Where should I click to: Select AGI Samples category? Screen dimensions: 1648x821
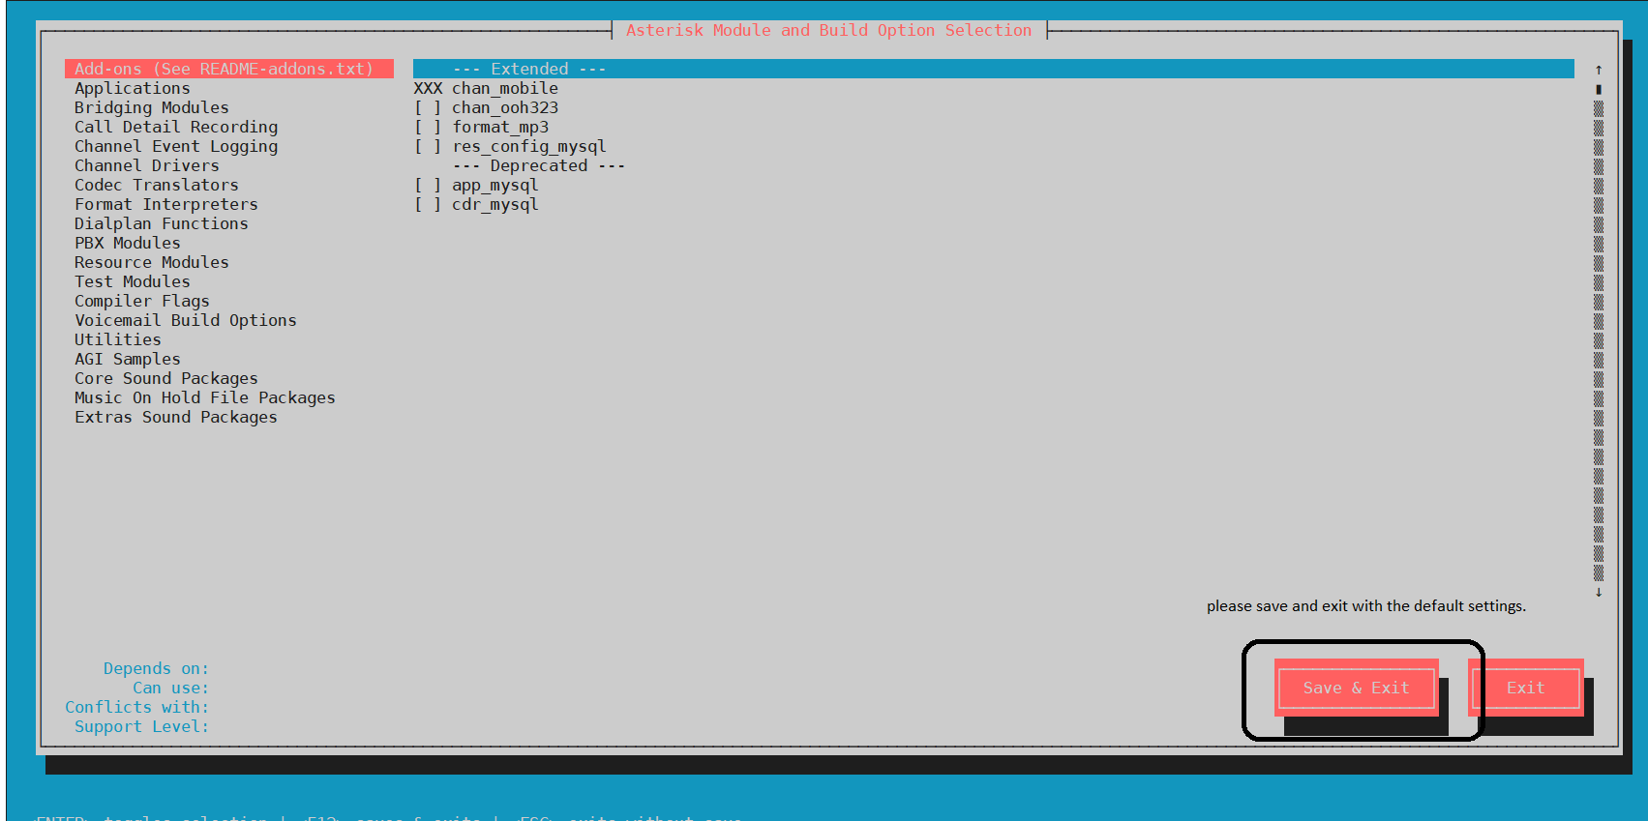[x=128, y=359]
